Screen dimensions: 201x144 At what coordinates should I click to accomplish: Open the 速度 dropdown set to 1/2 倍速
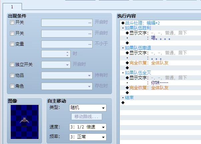coord(88,127)
